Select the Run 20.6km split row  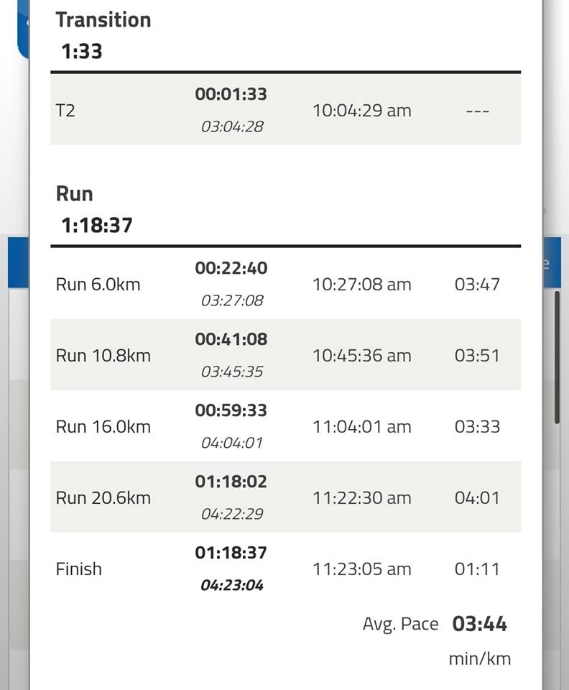286,497
